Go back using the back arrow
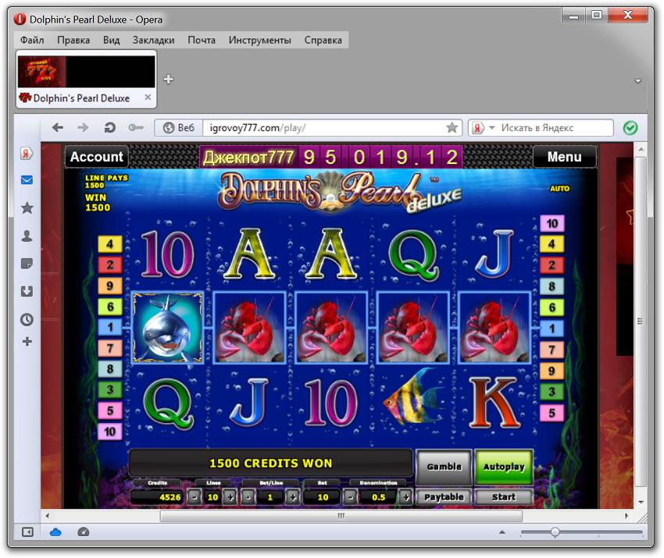The image size is (664, 558). 57,128
